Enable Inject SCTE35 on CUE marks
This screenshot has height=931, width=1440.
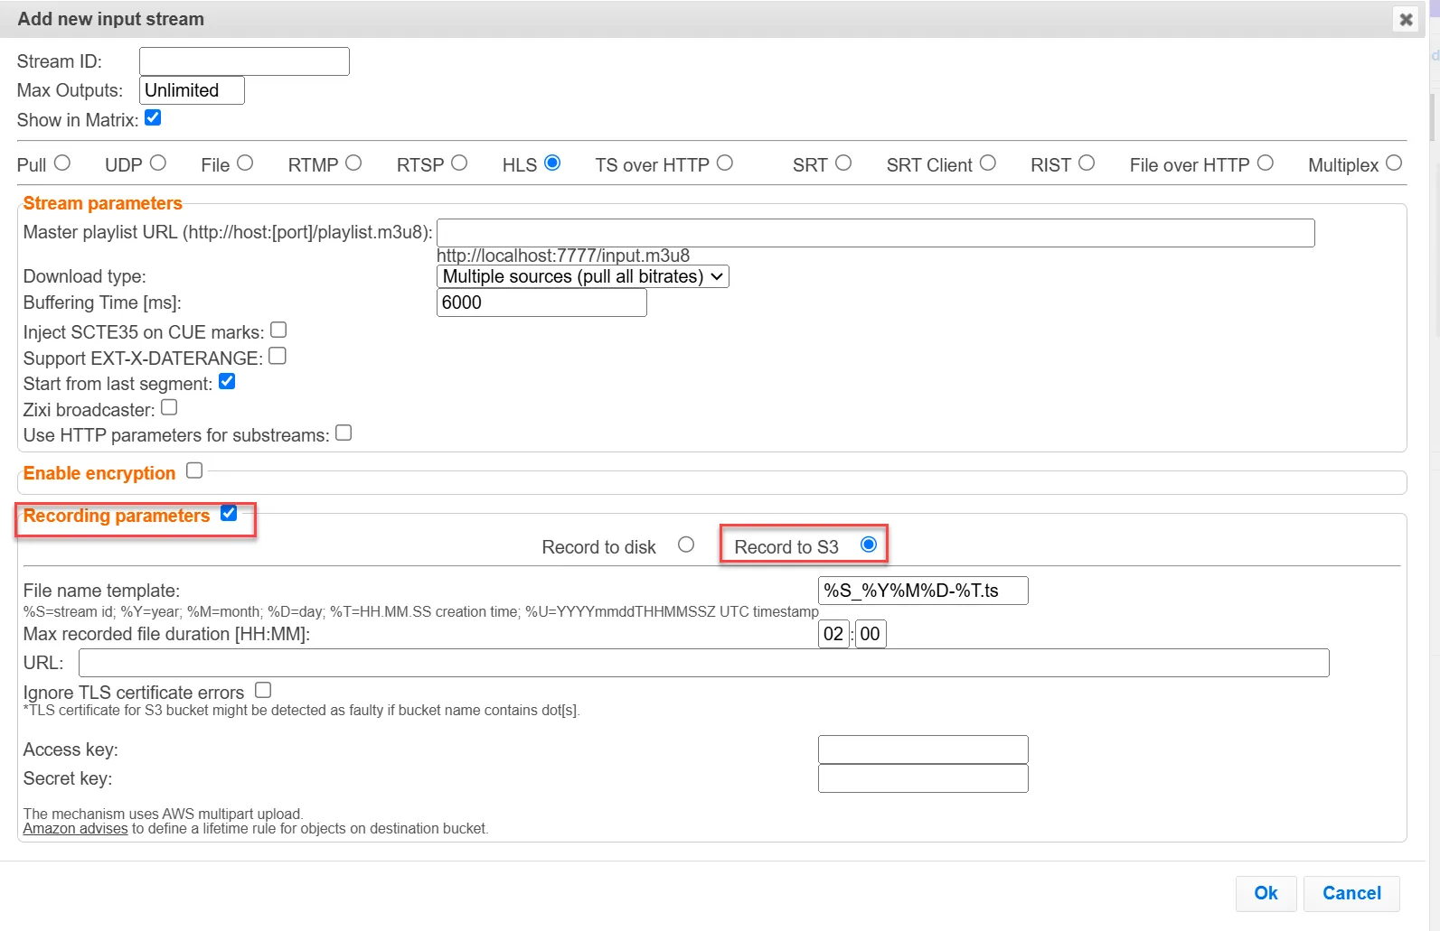278,330
